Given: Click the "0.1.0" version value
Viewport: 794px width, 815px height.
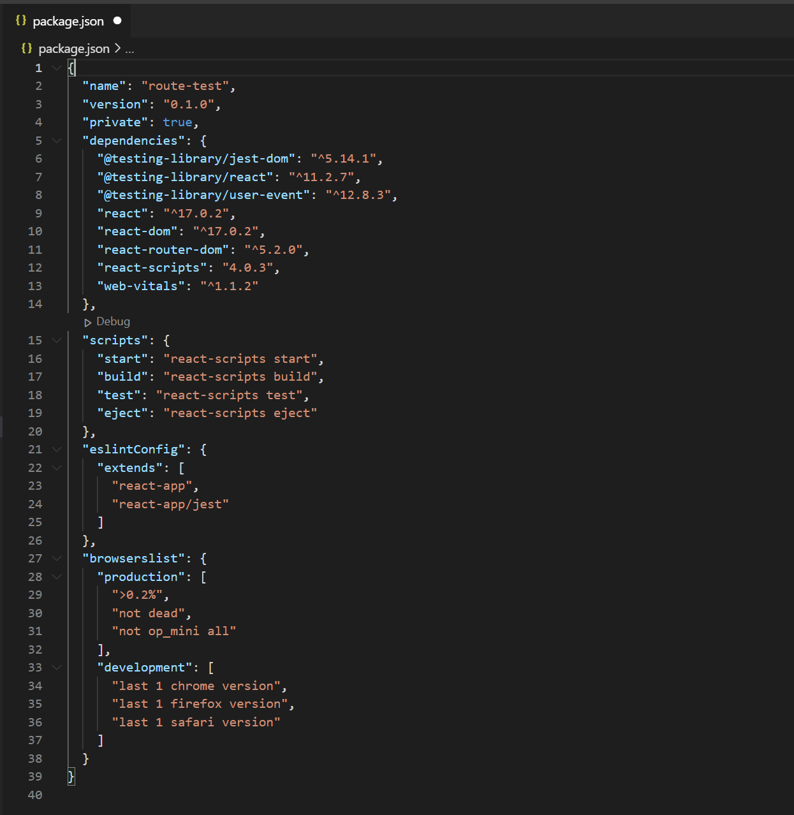Looking at the screenshot, I should 189,105.
